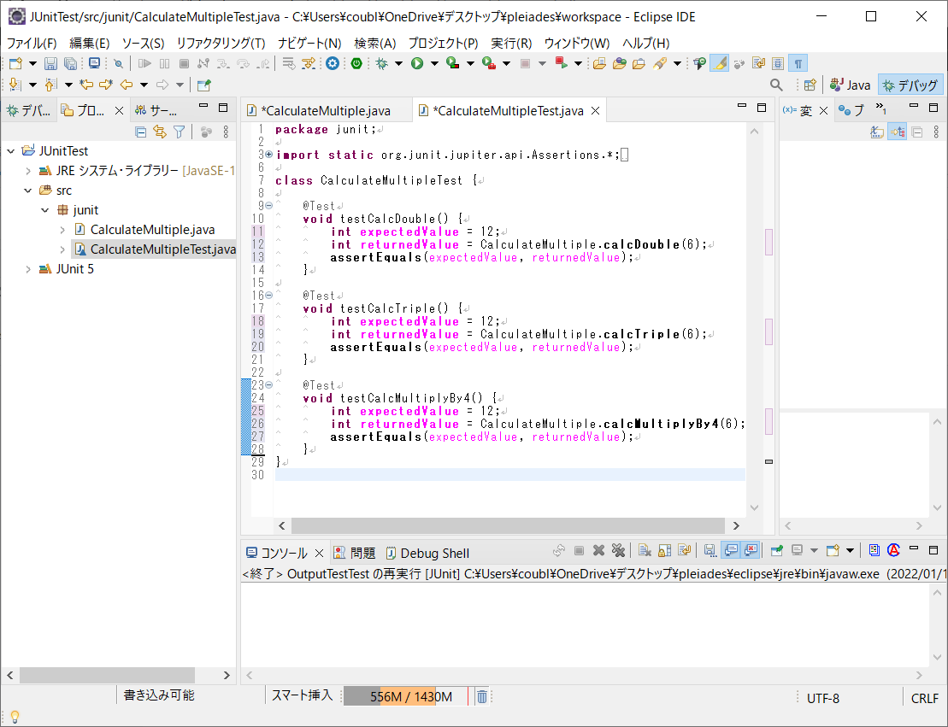The height and width of the screenshot is (727, 948).
Task: Click the garbage collector trash icon
Action: point(482,697)
